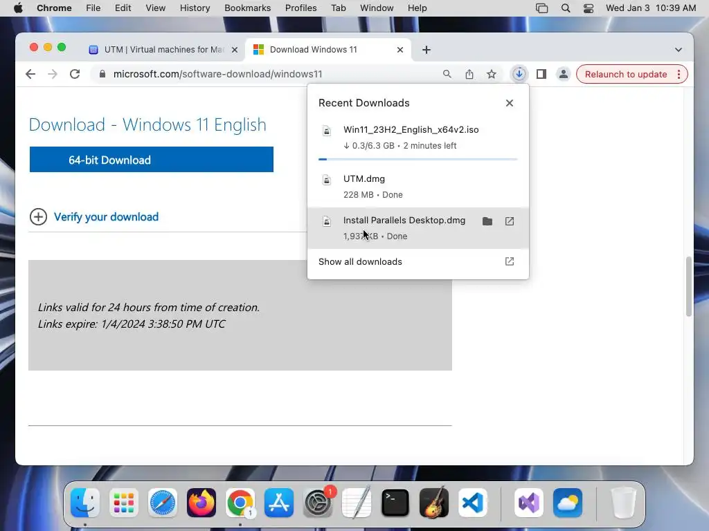The width and height of the screenshot is (709, 531).
Task: Open the Chrome profile avatar
Action: [564, 74]
